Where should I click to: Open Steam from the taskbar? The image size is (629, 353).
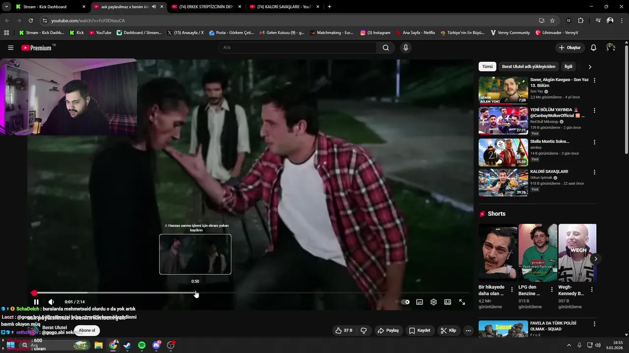[x=127, y=345]
